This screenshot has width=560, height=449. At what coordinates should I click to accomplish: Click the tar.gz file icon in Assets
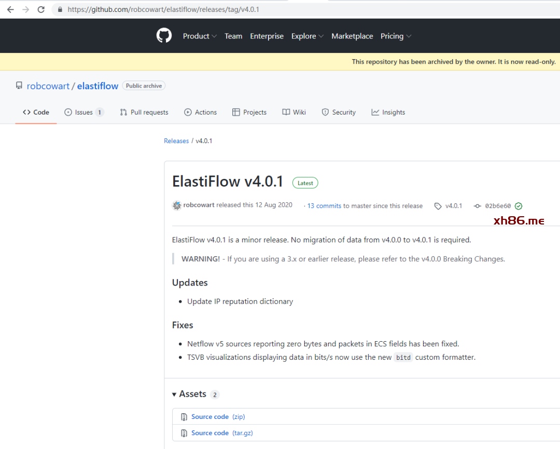point(184,433)
